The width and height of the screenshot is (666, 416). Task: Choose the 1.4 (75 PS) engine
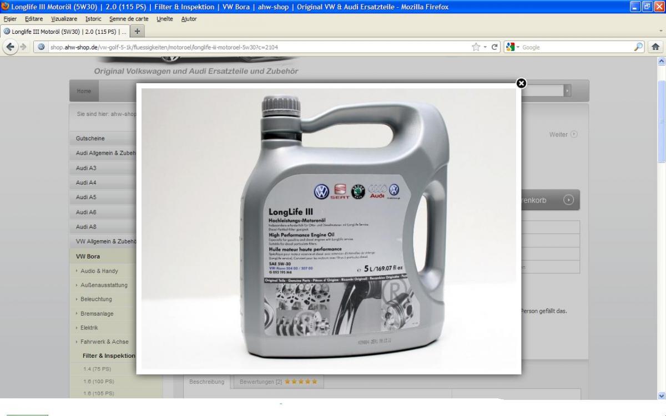click(98, 368)
